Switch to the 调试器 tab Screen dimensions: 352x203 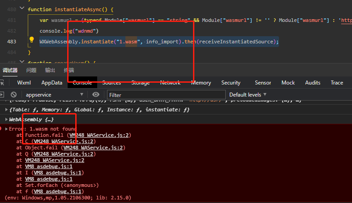(10, 70)
